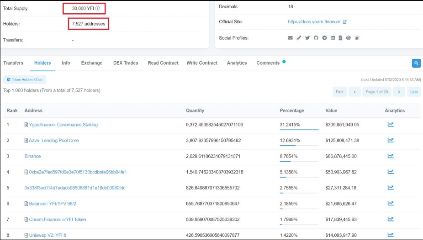Open analytics chart icon for Cream.Finance row
Image resolution: width=423 pixels, height=240 pixels.
pyautogui.click(x=391, y=219)
